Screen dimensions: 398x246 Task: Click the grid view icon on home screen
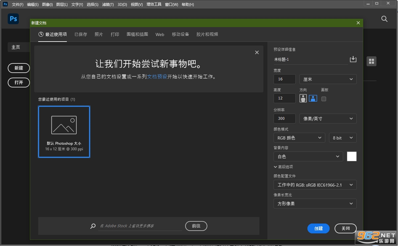[372, 61]
